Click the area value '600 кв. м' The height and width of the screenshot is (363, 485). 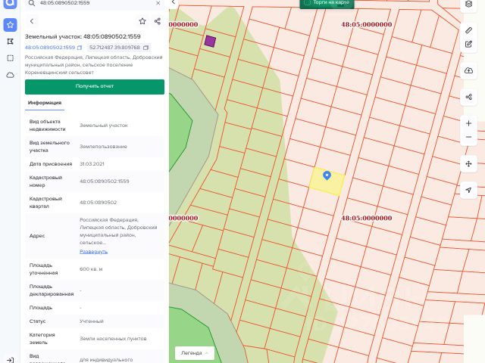click(x=91, y=269)
